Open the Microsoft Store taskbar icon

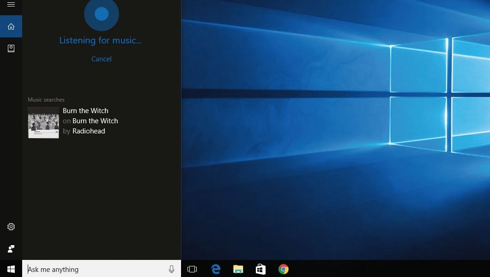(260, 269)
